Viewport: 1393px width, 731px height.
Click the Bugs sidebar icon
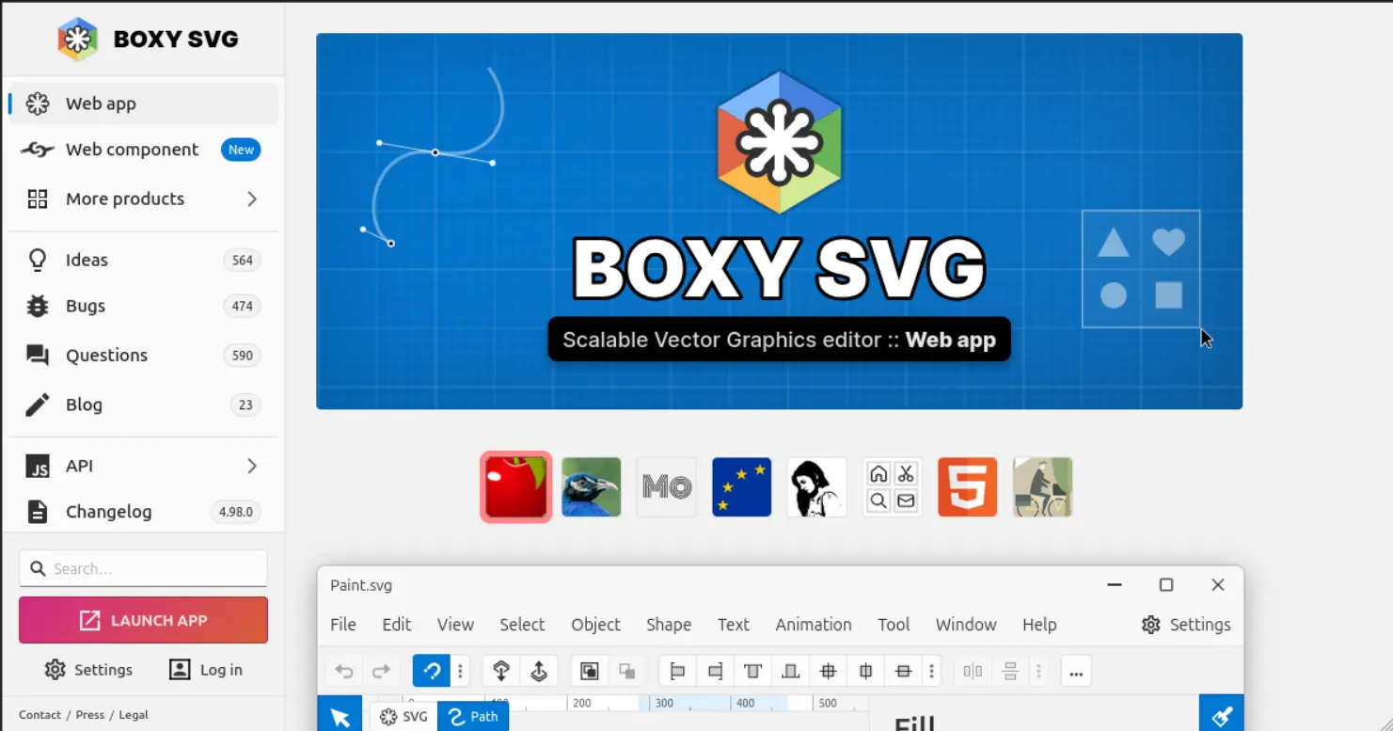pyautogui.click(x=37, y=306)
